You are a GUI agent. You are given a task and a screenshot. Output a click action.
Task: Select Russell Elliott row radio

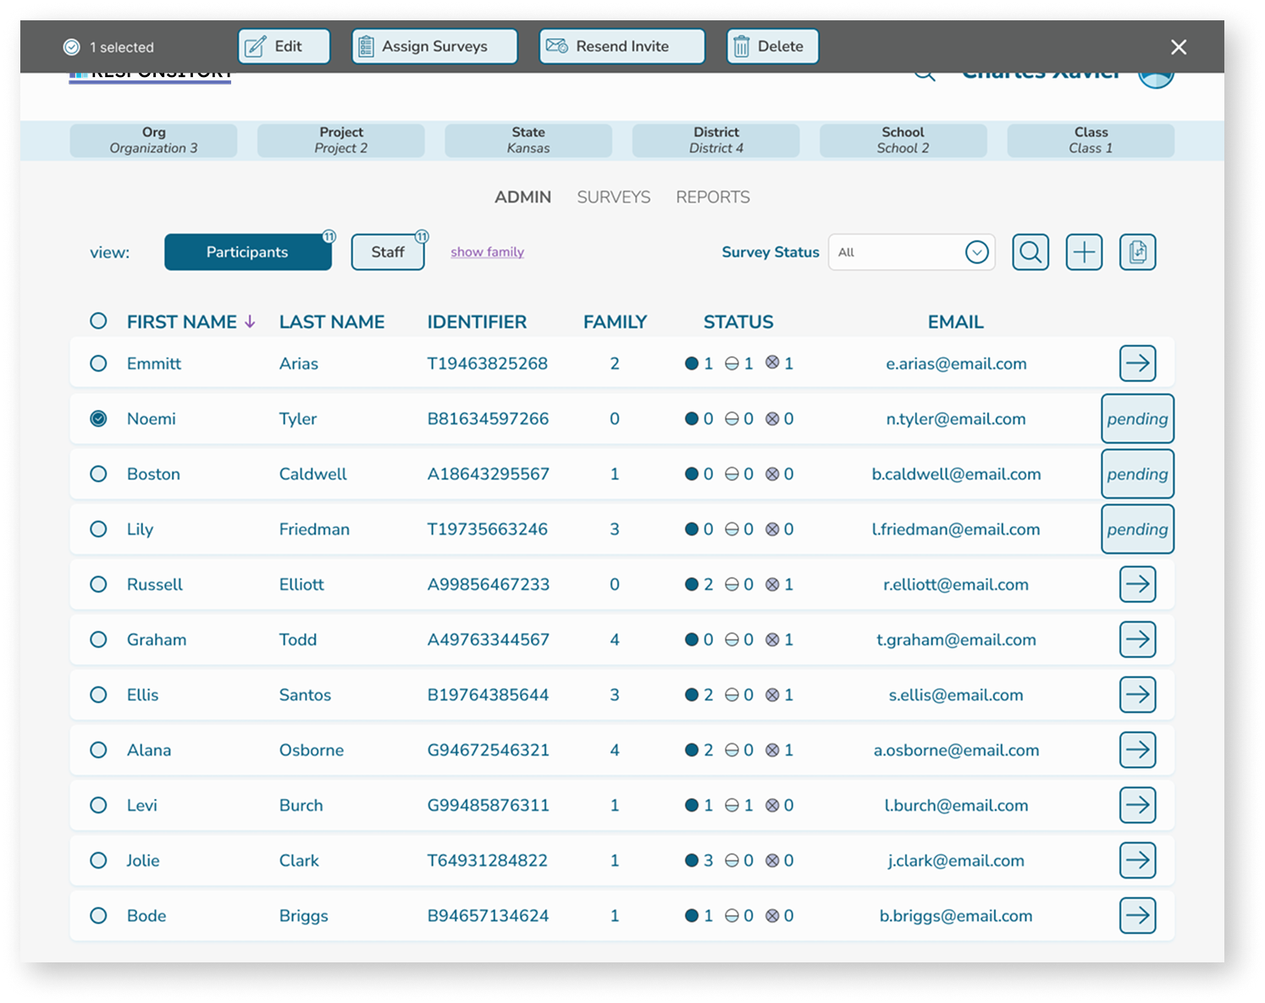(98, 584)
